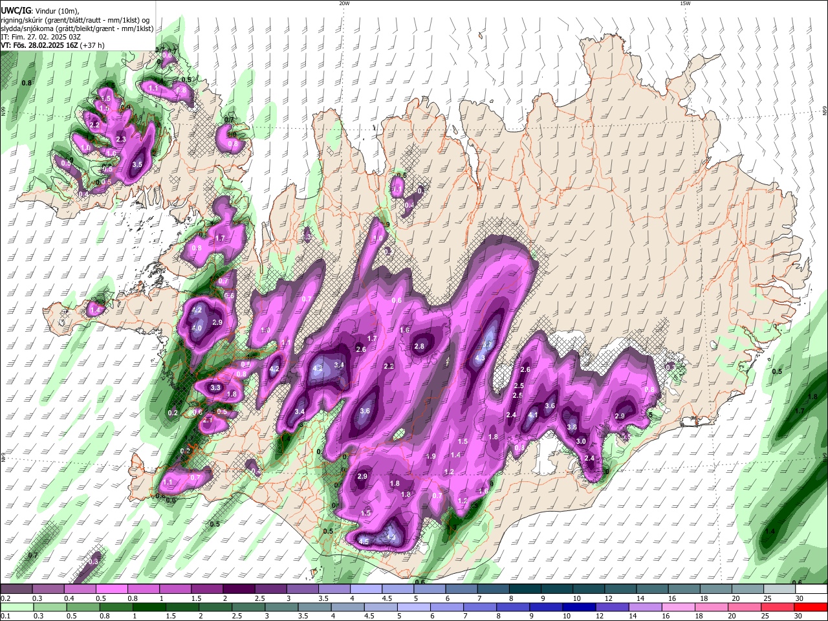This screenshot has height=621, width=828.
Task: Select the 'rigning/skúrir' header line
Action: 76,19
